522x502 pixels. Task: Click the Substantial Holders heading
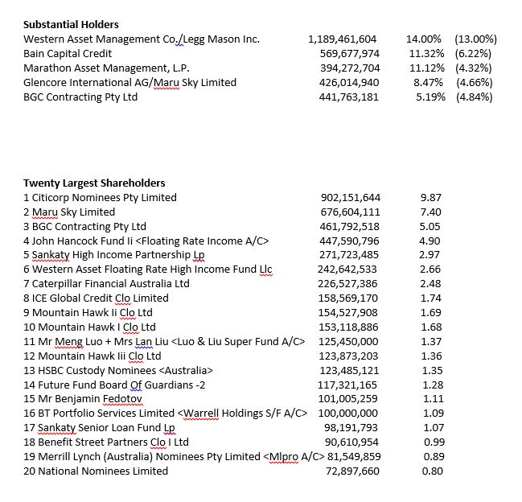(x=71, y=25)
